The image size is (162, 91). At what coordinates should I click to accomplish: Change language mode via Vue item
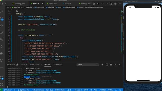96,90
